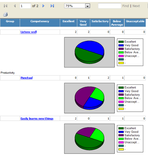This screenshot has width=148, height=156.
Task: Click the Next search result link
Action: (x=136, y=6)
